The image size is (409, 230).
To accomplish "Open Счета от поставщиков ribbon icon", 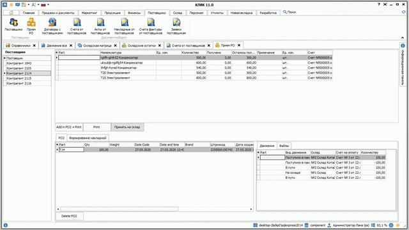I will [77, 26].
